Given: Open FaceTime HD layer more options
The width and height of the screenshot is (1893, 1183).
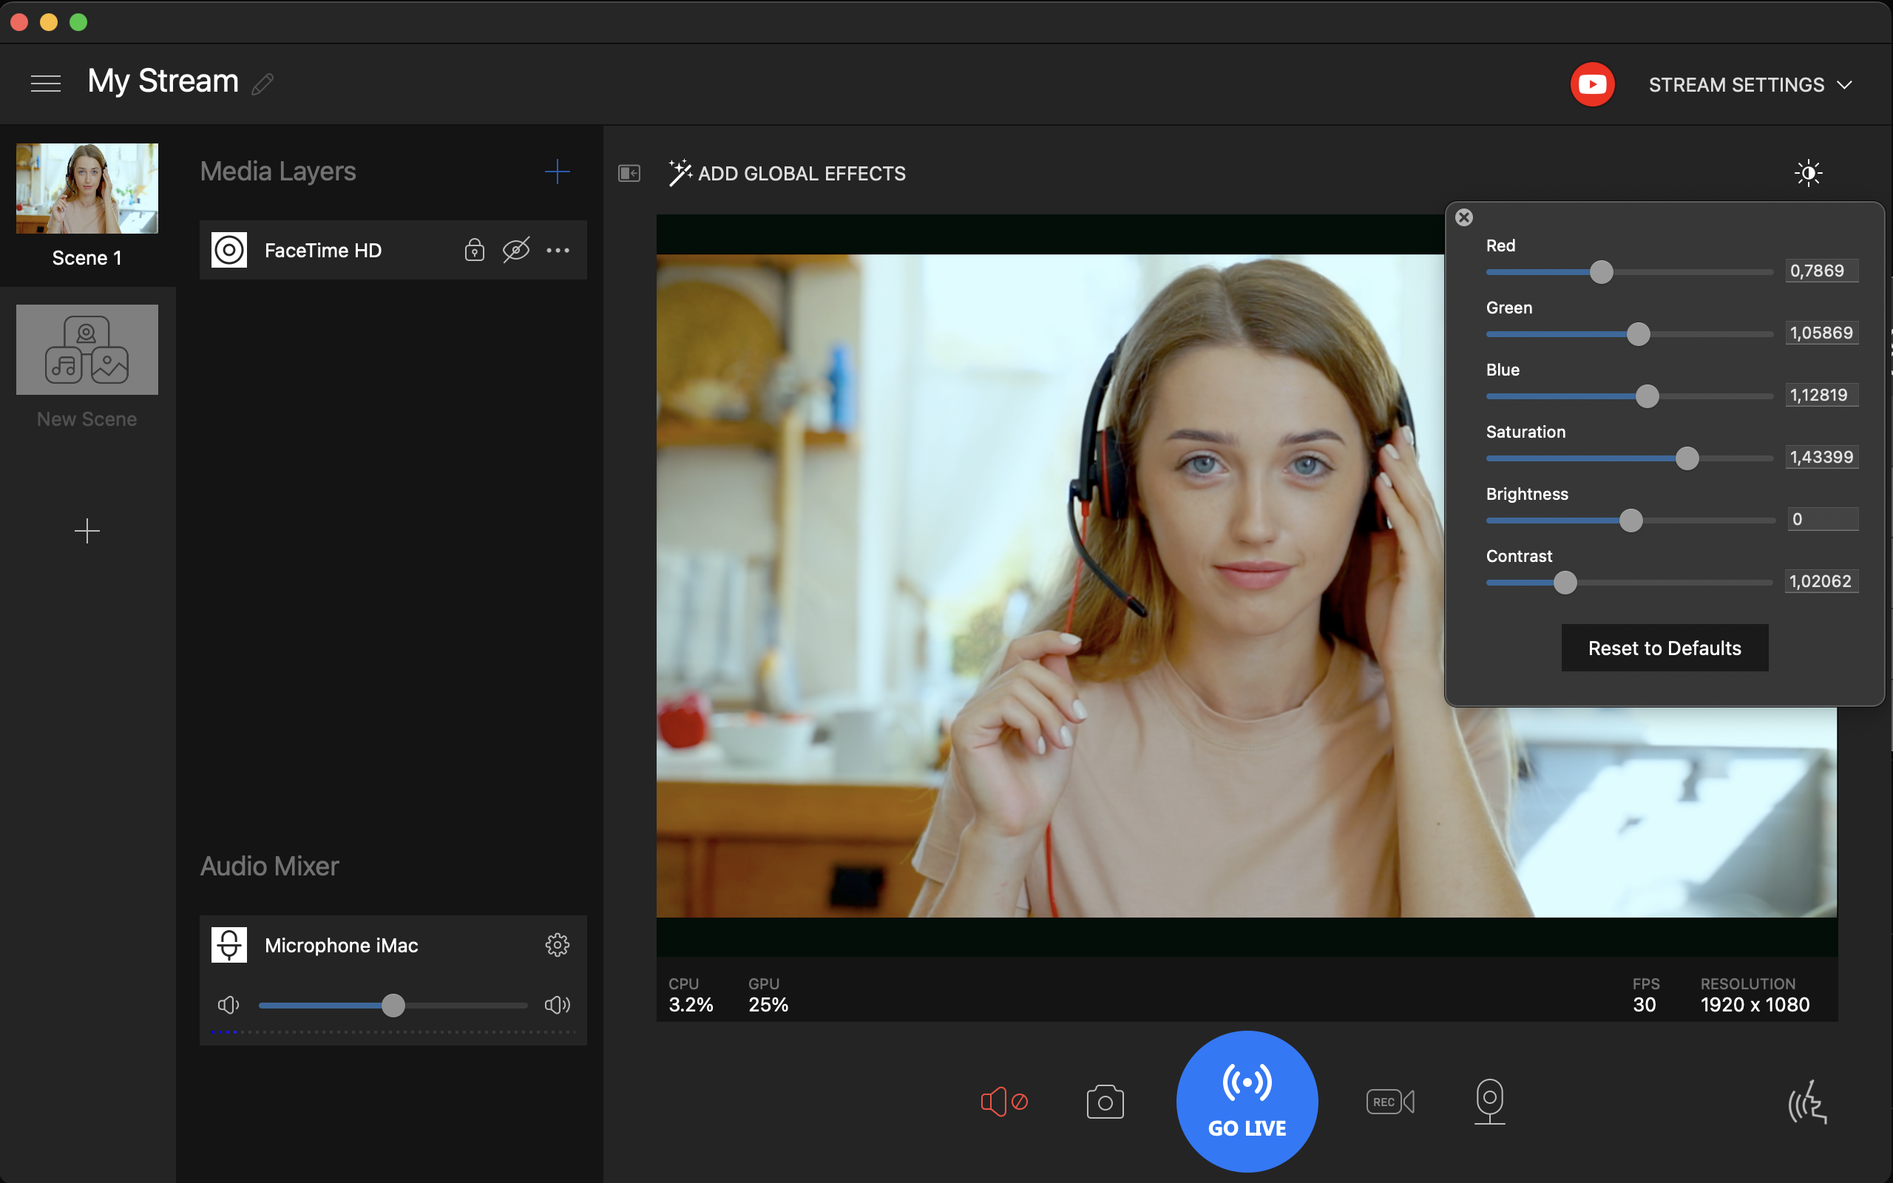Looking at the screenshot, I should tap(558, 251).
